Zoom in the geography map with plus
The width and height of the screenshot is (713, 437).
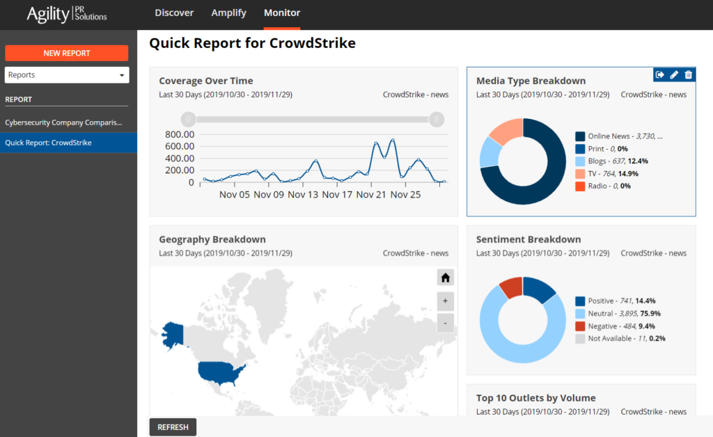(445, 301)
